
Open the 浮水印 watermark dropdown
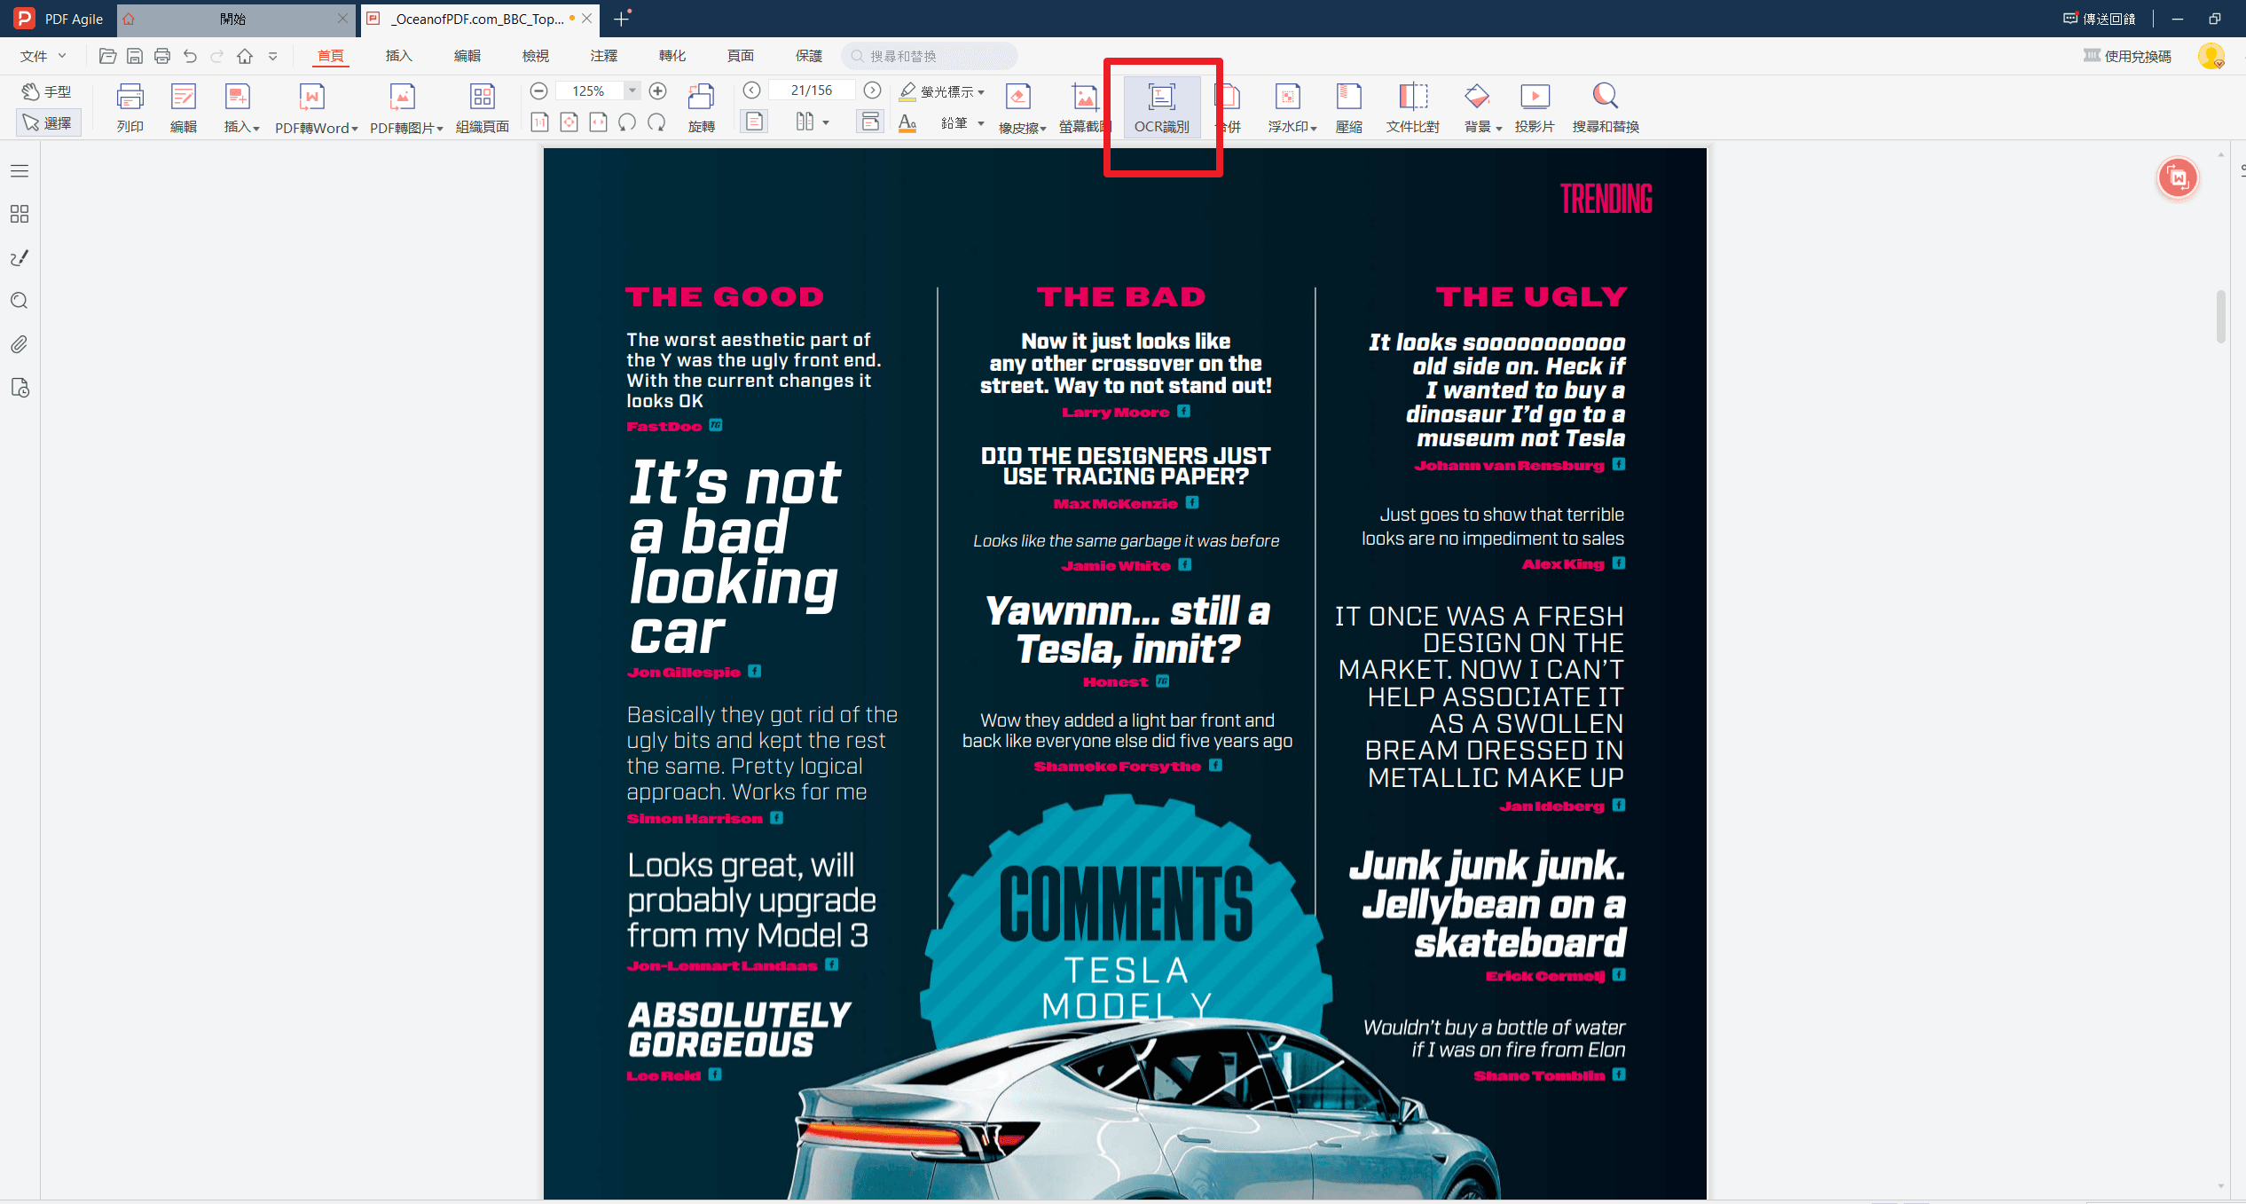[1292, 108]
